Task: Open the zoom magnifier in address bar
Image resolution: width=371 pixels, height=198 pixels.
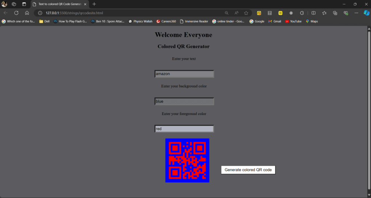Action: [x=226, y=13]
